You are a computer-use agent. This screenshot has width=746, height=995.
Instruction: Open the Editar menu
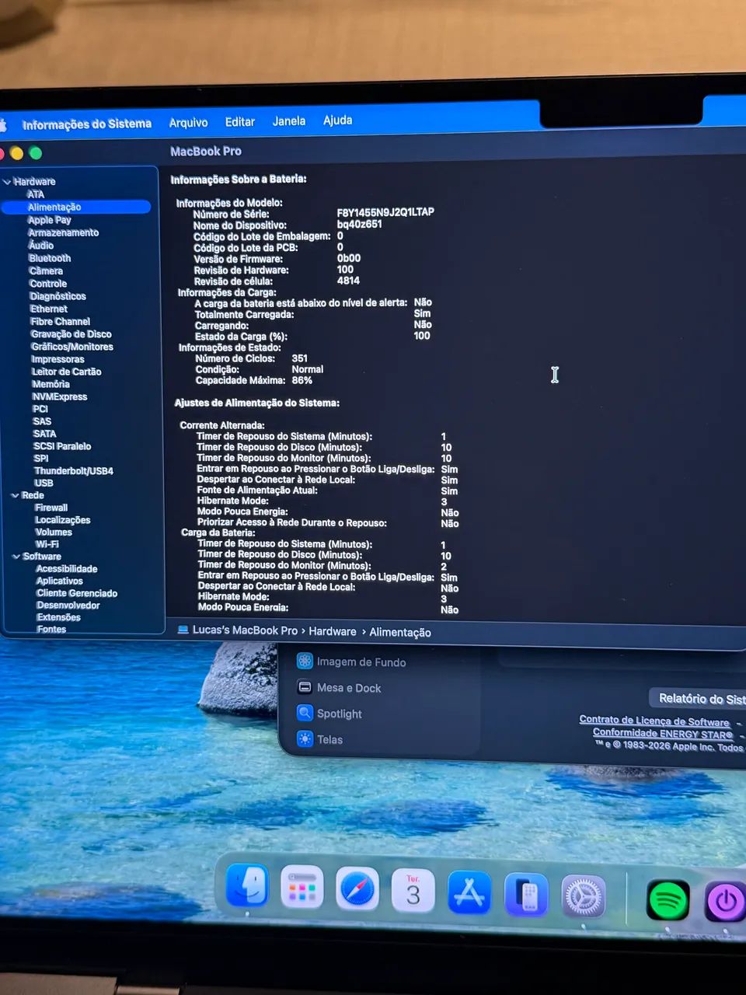(x=240, y=122)
